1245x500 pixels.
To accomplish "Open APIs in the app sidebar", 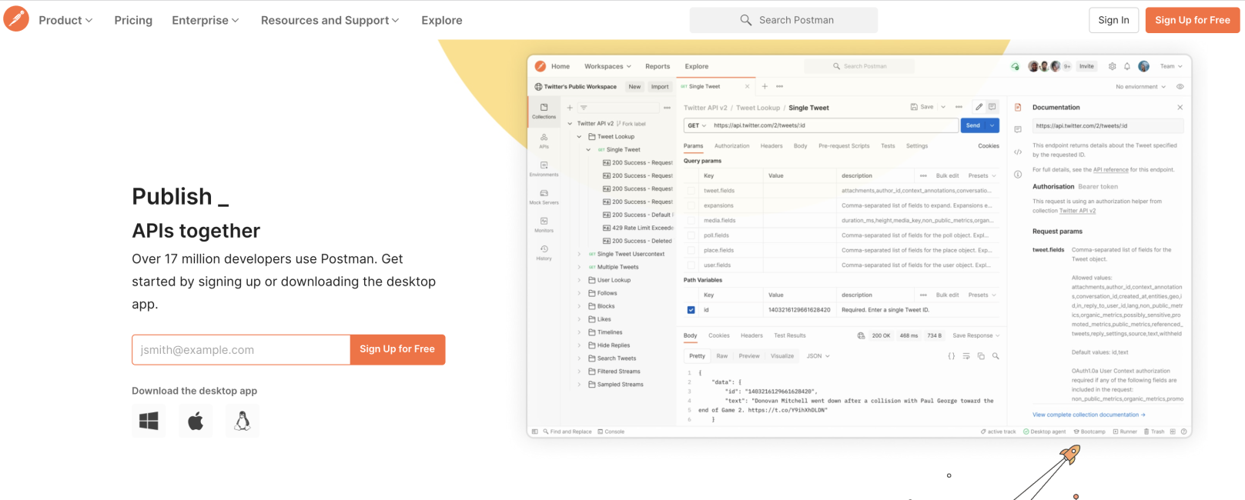I will click(x=544, y=140).
